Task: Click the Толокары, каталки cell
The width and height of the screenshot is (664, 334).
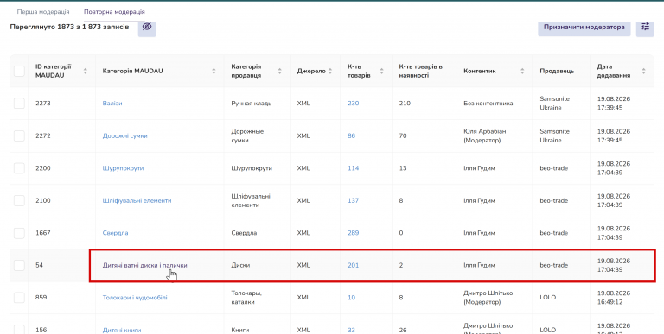Action: pyautogui.click(x=247, y=298)
